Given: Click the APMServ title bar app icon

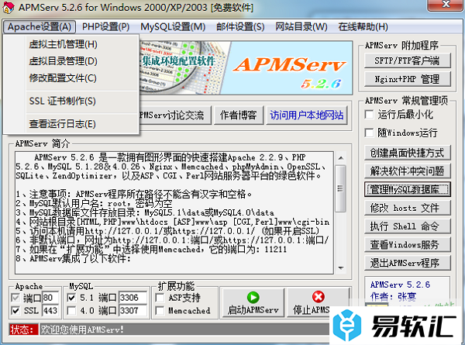Looking at the screenshot, I should [x=8, y=8].
